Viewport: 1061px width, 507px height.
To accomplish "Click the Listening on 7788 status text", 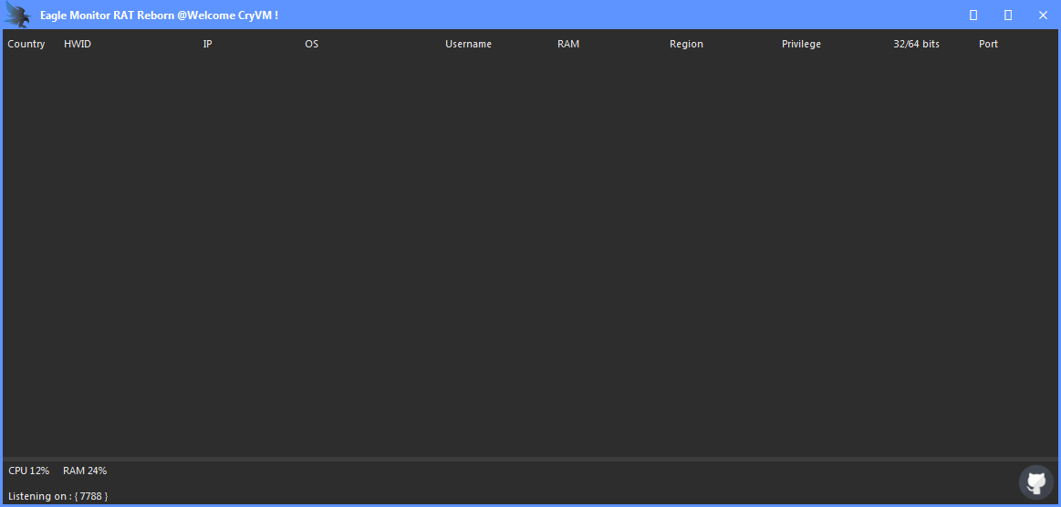I will 58,496.
